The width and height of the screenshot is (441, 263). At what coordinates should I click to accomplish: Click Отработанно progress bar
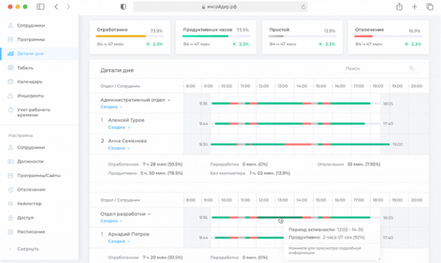pos(130,36)
